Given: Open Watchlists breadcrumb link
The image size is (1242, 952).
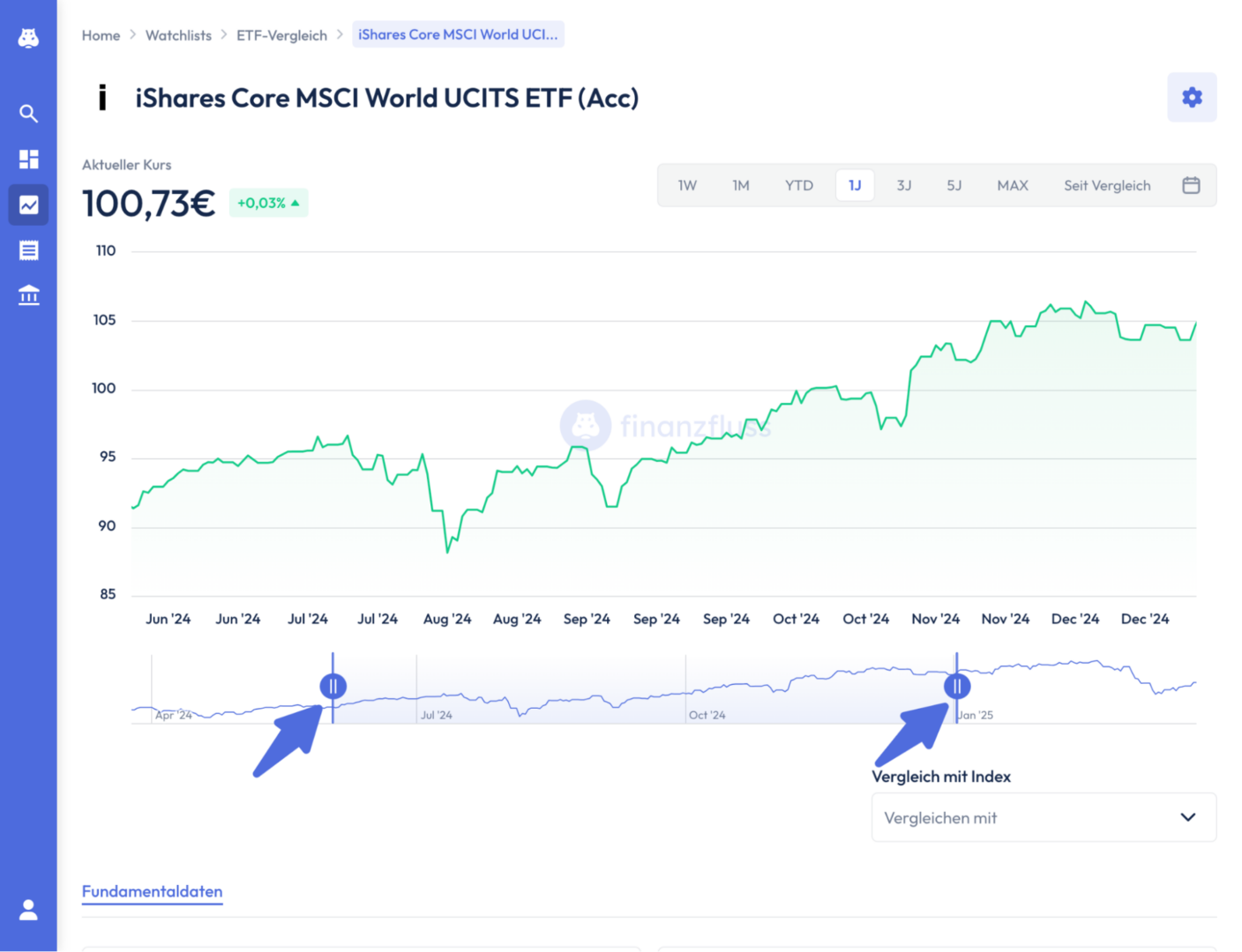Looking at the screenshot, I should [x=178, y=35].
